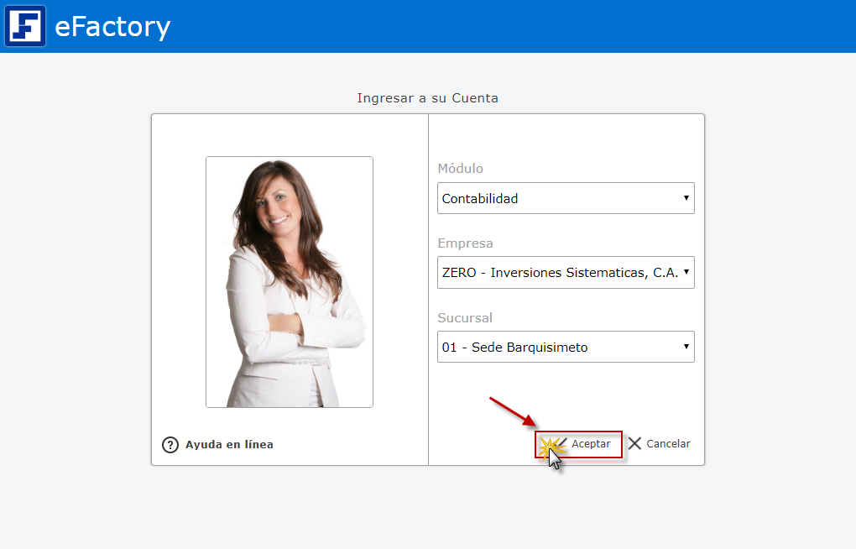Click the arrow on the Sucursal combo box
Image resolution: width=856 pixels, height=549 pixels.
pos(686,347)
